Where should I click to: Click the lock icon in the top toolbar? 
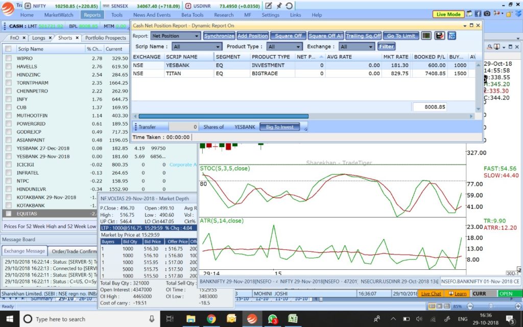pyautogui.click(x=509, y=14)
